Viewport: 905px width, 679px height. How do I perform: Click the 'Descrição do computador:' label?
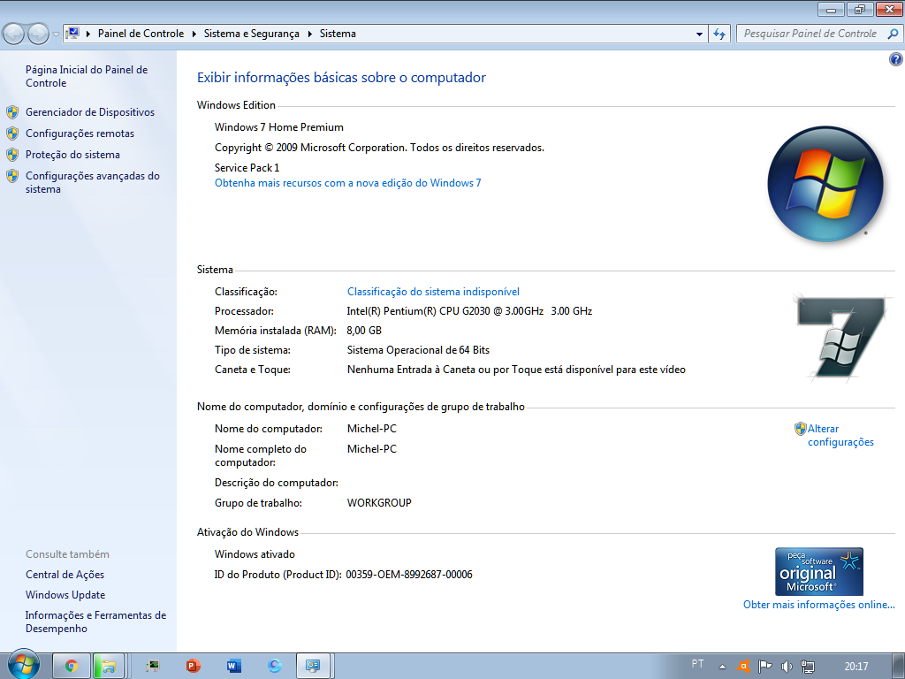[277, 483]
